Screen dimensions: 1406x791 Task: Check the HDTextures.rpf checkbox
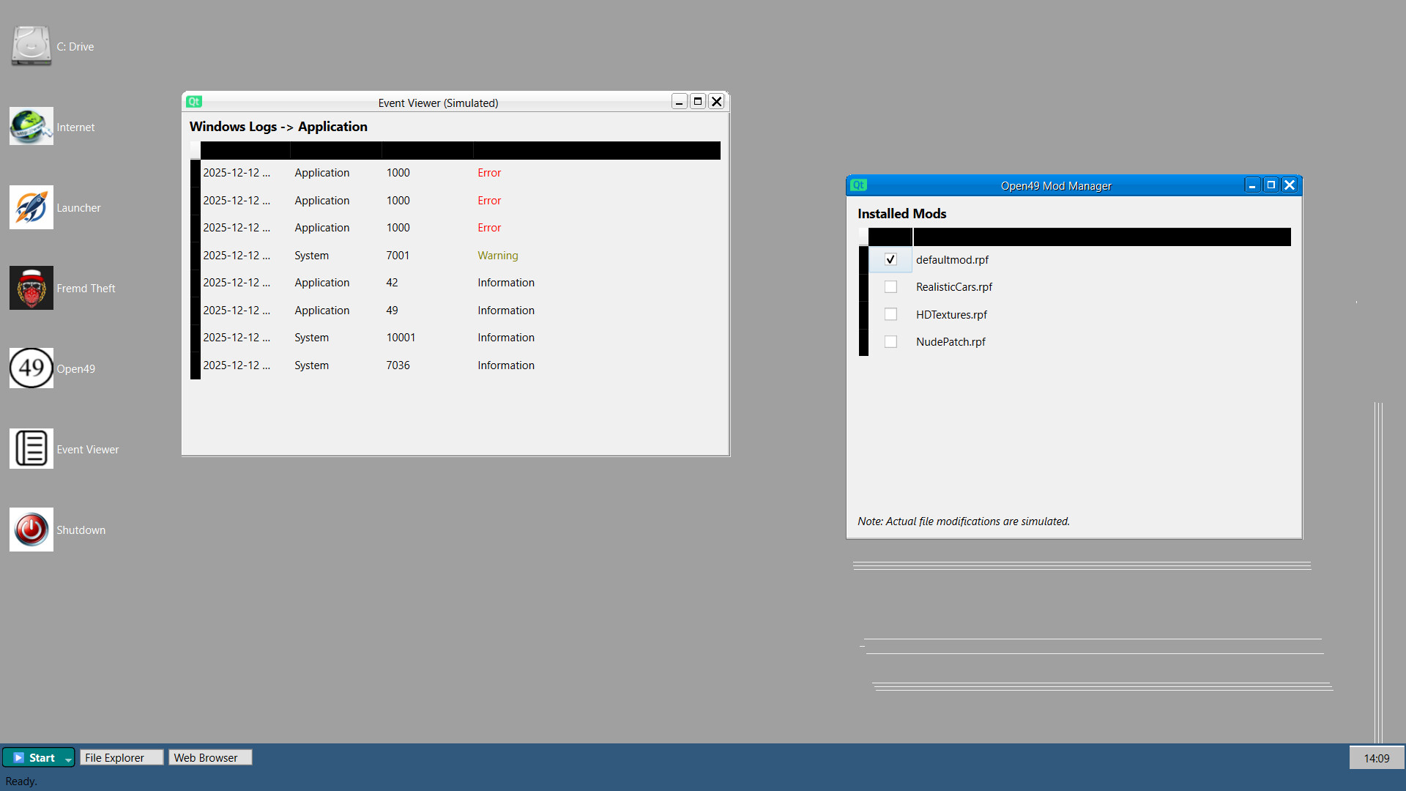(x=890, y=313)
